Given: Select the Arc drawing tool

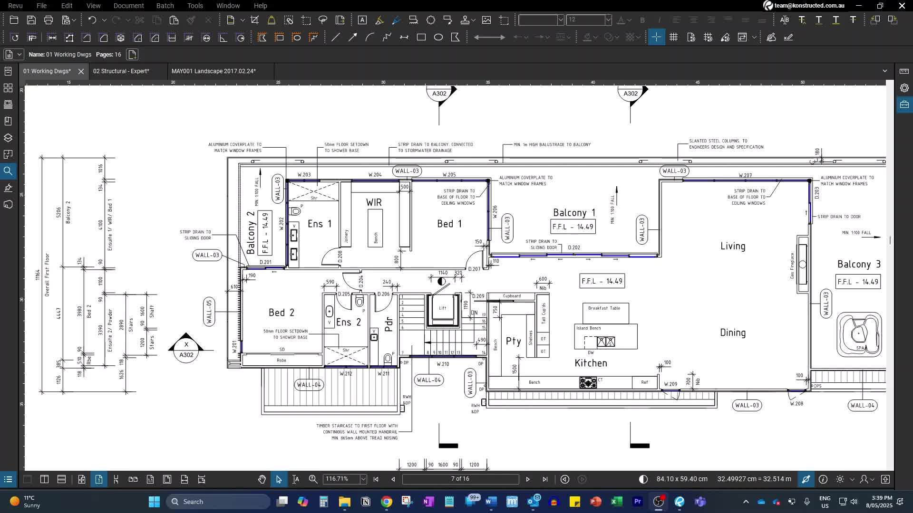Looking at the screenshot, I should [370, 38].
